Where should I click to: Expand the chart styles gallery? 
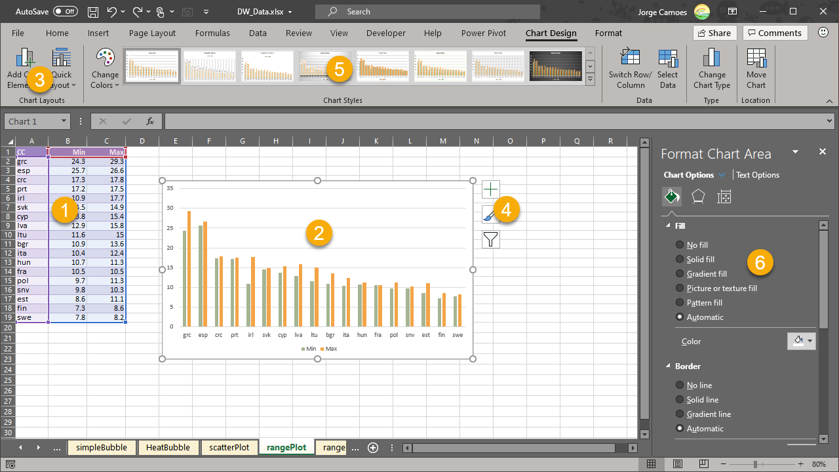(x=590, y=79)
